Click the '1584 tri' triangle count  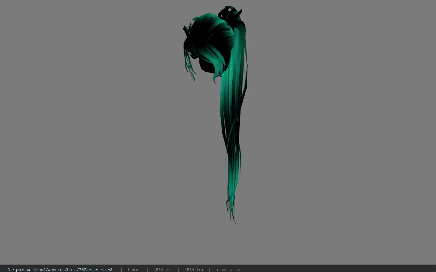(194, 270)
